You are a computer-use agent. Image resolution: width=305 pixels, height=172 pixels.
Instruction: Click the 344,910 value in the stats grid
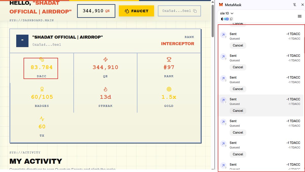pos(105,67)
